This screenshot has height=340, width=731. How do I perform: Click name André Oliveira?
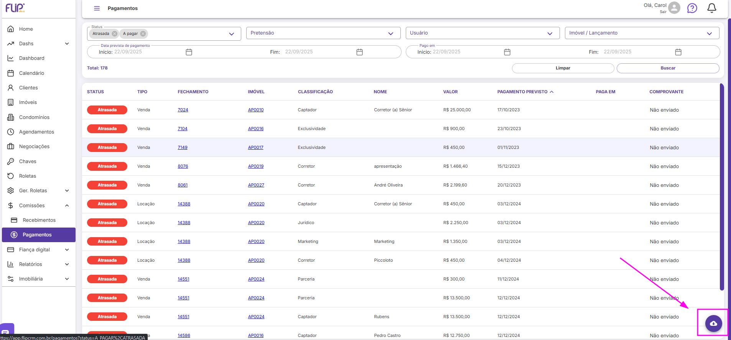coord(388,185)
